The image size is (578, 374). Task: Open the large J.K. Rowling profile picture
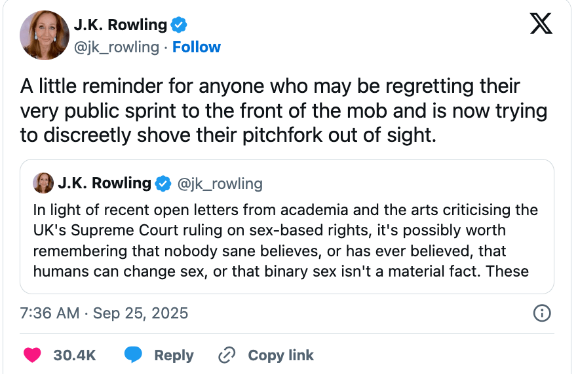tap(45, 35)
